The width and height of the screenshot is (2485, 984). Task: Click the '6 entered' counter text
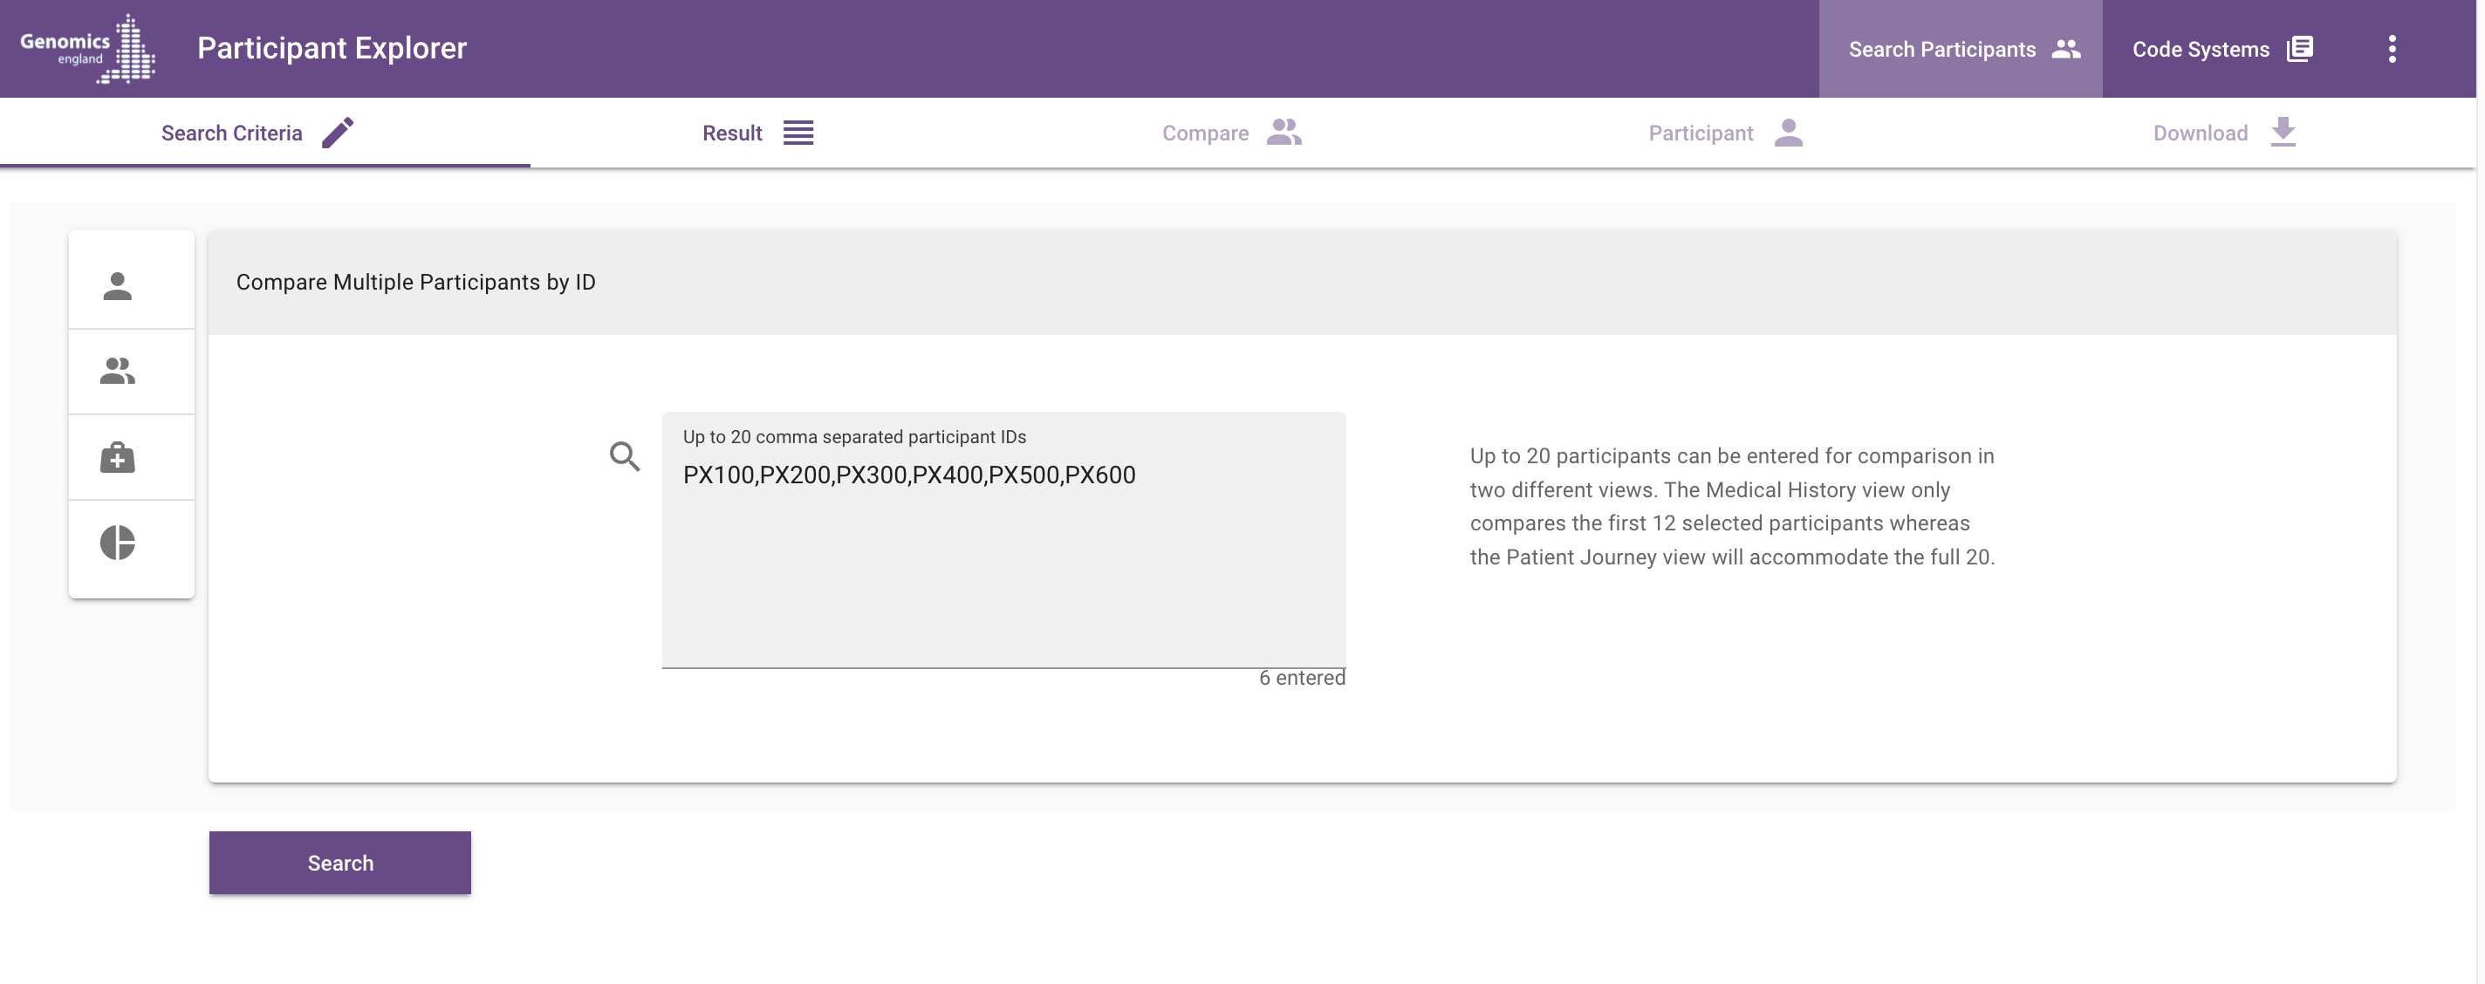(1301, 677)
